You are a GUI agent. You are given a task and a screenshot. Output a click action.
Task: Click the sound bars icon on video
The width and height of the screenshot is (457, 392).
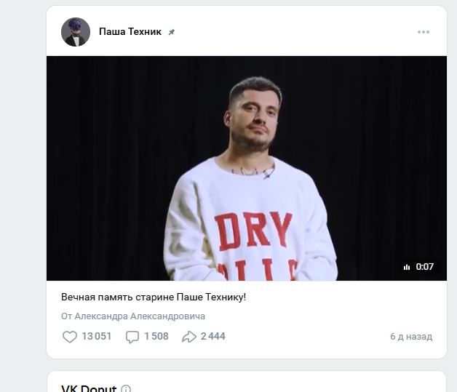tap(407, 267)
